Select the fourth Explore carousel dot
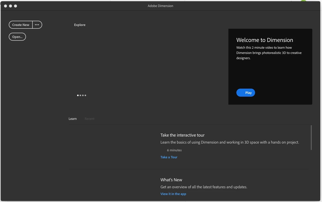 (85, 95)
